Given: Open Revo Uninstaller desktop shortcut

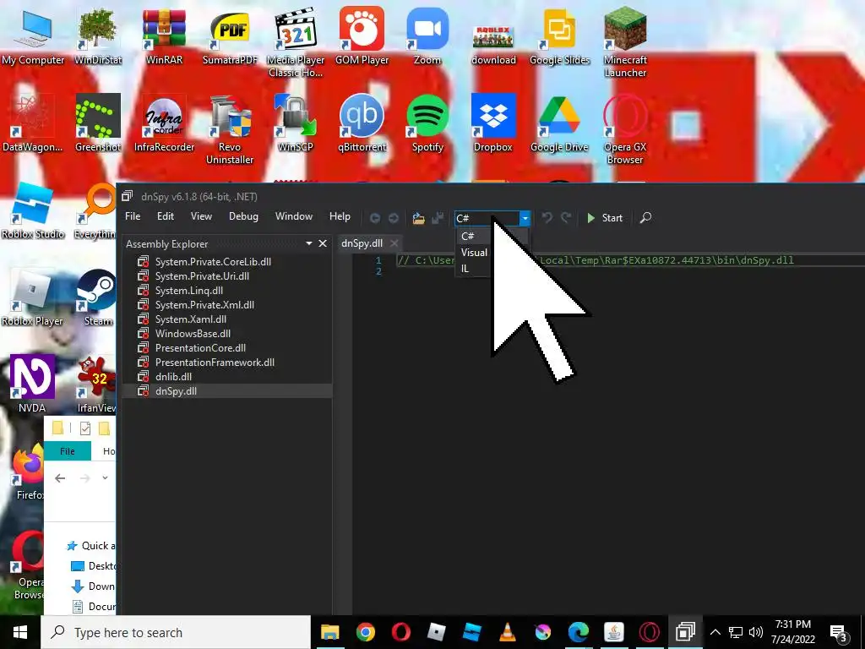Looking at the screenshot, I should (x=230, y=129).
